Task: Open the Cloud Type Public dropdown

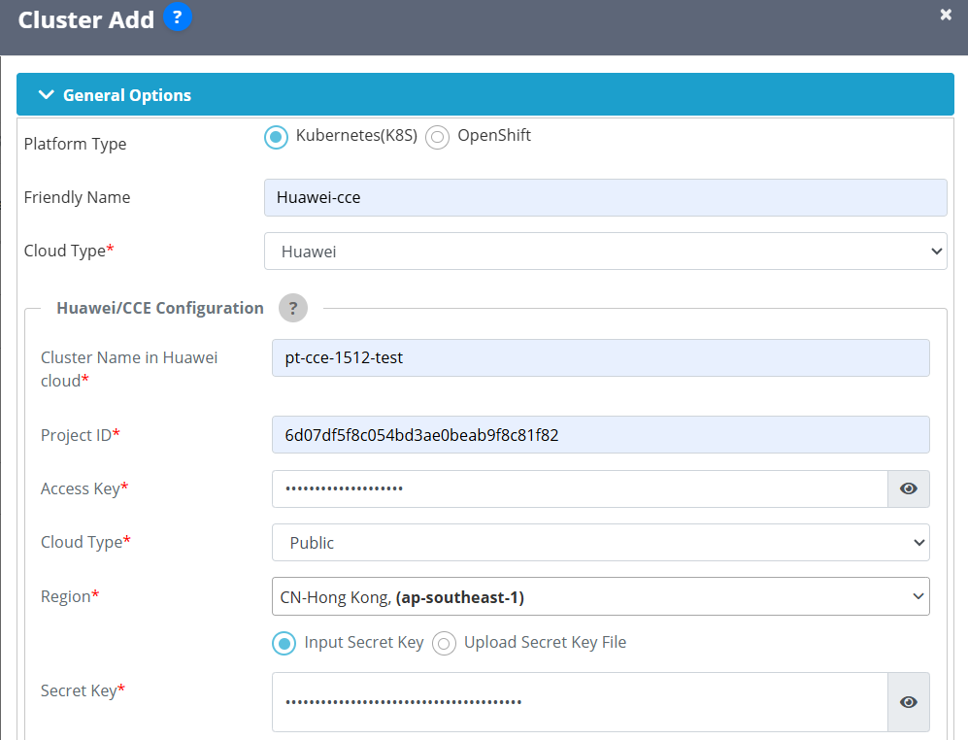Action: (600, 542)
